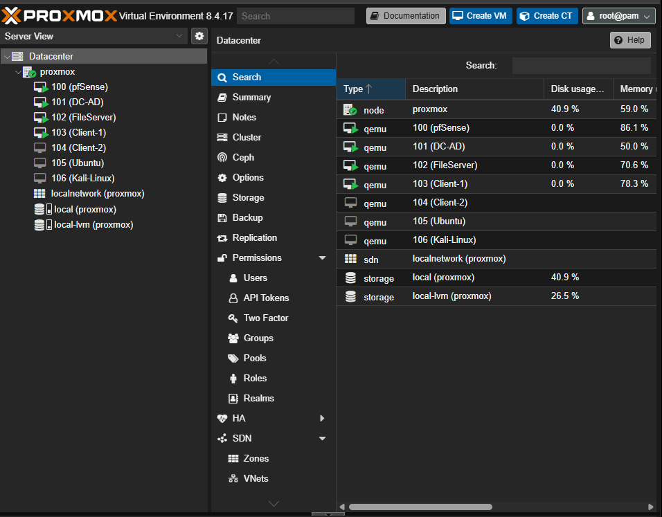
Task: Open the Server View dropdown
Action: (x=179, y=36)
